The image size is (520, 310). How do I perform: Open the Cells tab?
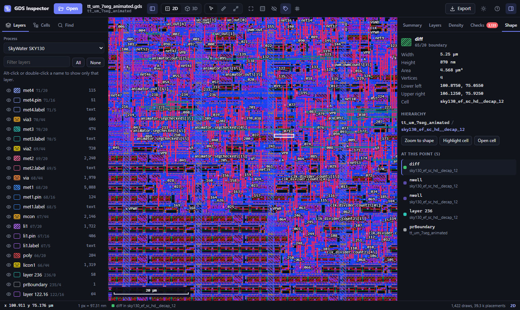(x=42, y=25)
